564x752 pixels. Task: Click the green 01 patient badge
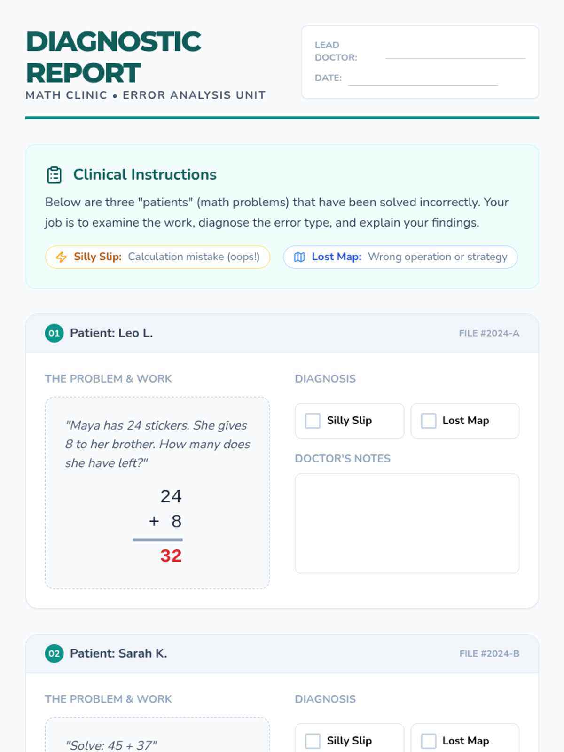pos(54,333)
